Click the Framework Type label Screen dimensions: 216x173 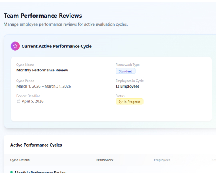tap(128, 65)
